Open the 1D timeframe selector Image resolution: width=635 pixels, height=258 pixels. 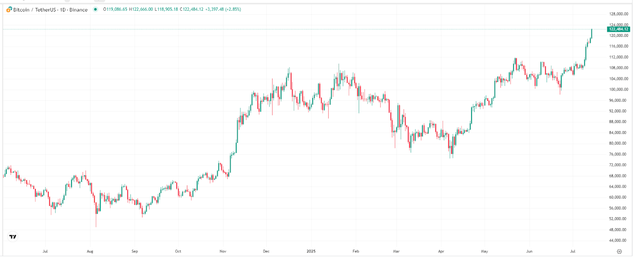(x=63, y=10)
